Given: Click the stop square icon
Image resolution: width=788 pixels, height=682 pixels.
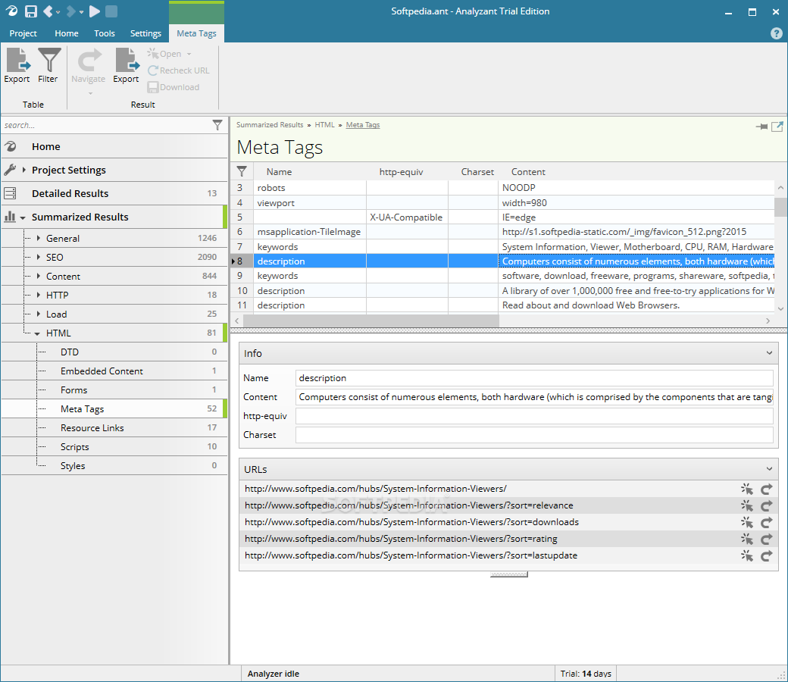Looking at the screenshot, I should [111, 11].
